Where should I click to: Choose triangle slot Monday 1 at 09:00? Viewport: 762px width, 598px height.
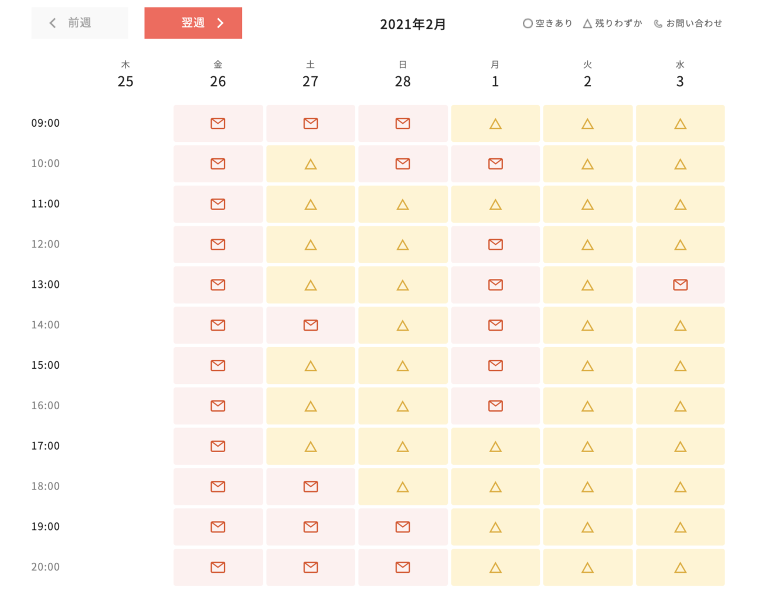pos(495,124)
